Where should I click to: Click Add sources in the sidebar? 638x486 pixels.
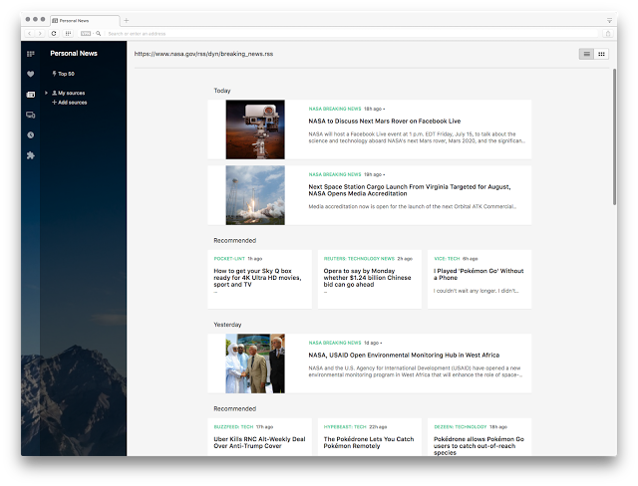click(x=73, y=103)
